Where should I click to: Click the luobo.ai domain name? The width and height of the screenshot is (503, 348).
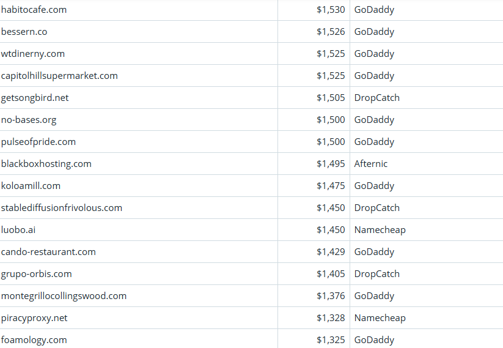coord(18,230)
